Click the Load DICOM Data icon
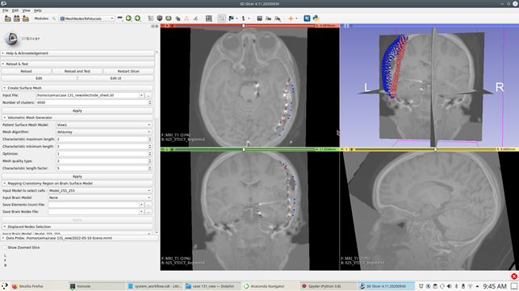This screenshot has height=291, width=519. [x=17, y=19]
